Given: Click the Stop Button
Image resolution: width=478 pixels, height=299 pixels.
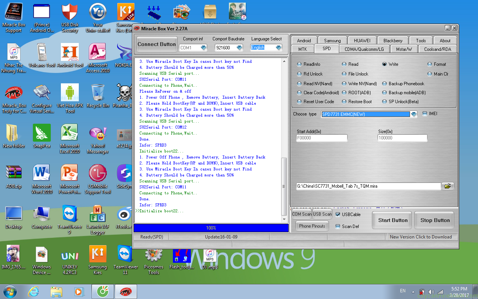Looking at the screenshot, I should pos(435,220).
